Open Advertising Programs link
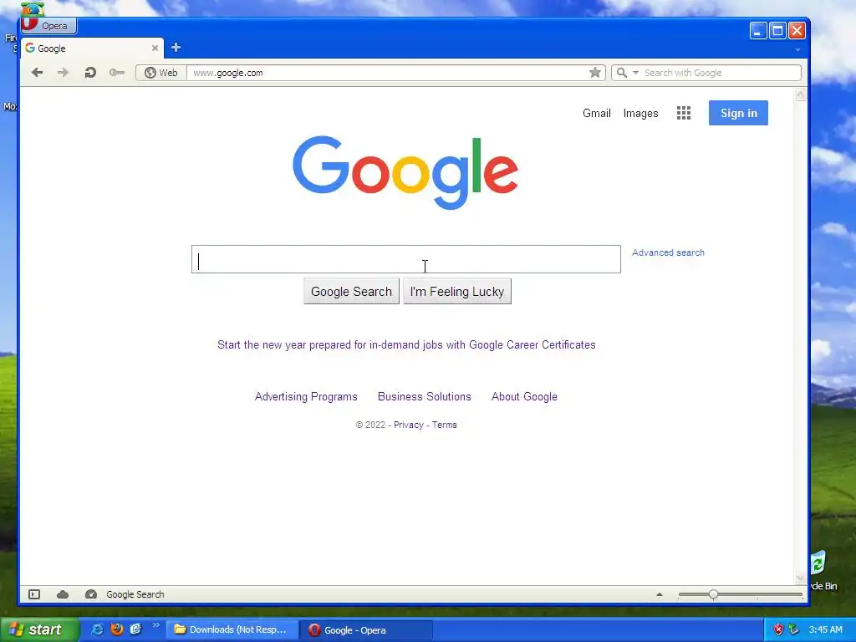856x642 pixels. [306, 397]
